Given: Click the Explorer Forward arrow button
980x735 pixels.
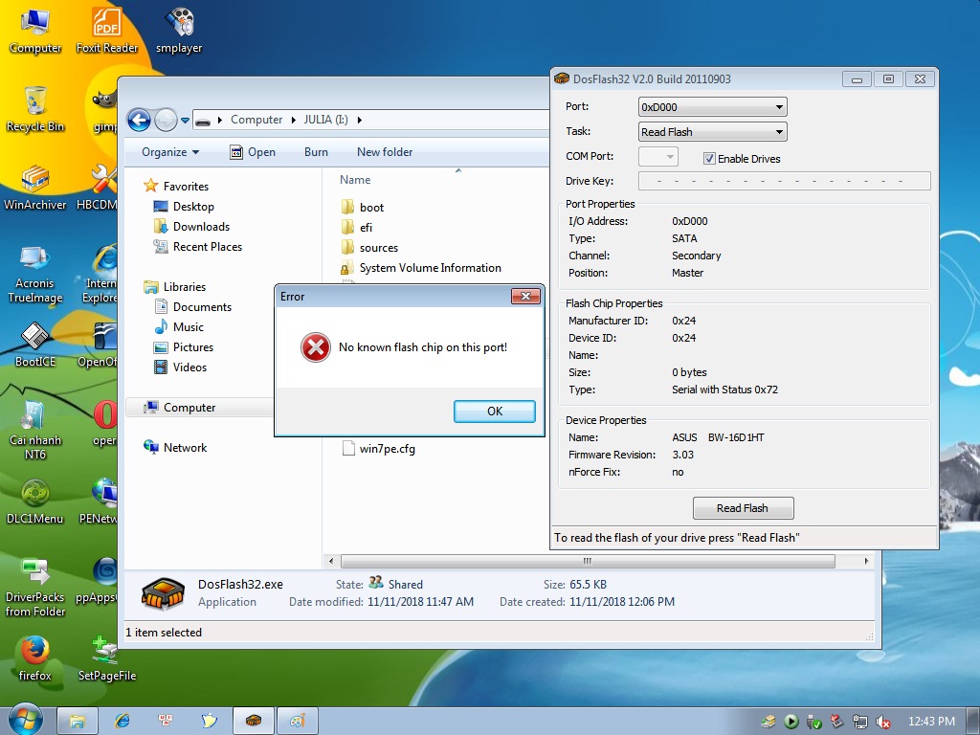Looking at the screenshot, I should pos(165,120).
